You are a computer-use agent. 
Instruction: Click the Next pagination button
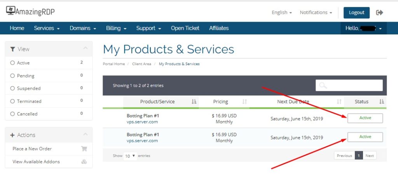(x=370, y=155)
